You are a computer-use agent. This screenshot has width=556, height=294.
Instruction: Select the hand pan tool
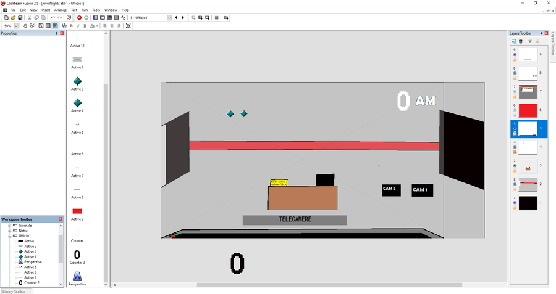click(25, 26)
